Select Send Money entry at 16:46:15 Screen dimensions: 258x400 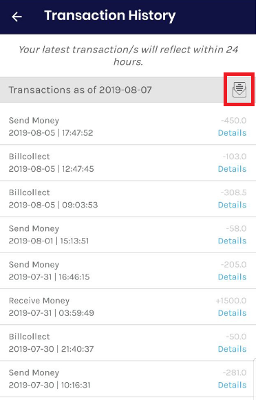click(128, 270)
